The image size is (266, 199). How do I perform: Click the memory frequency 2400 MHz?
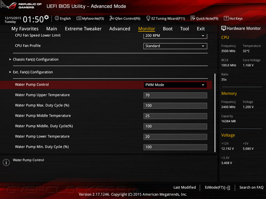228,107
